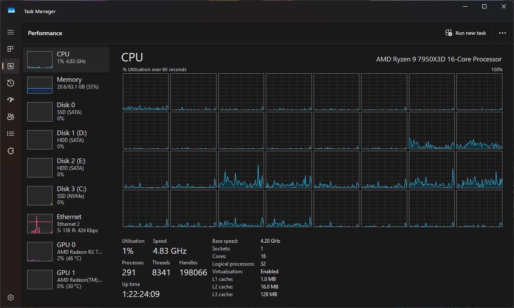
Task: Switch to the Users page icon
Action: [x=11, y=117]
